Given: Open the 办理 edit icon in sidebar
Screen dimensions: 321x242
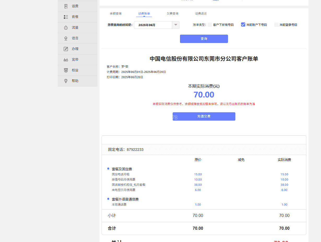Looking at the screenshot, I should click(x=66, y=49).
